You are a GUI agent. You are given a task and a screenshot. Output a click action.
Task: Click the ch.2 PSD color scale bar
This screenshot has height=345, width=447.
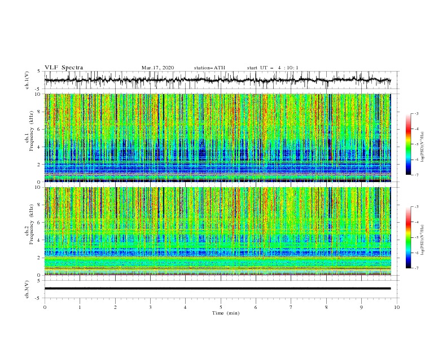coord(408,237)
